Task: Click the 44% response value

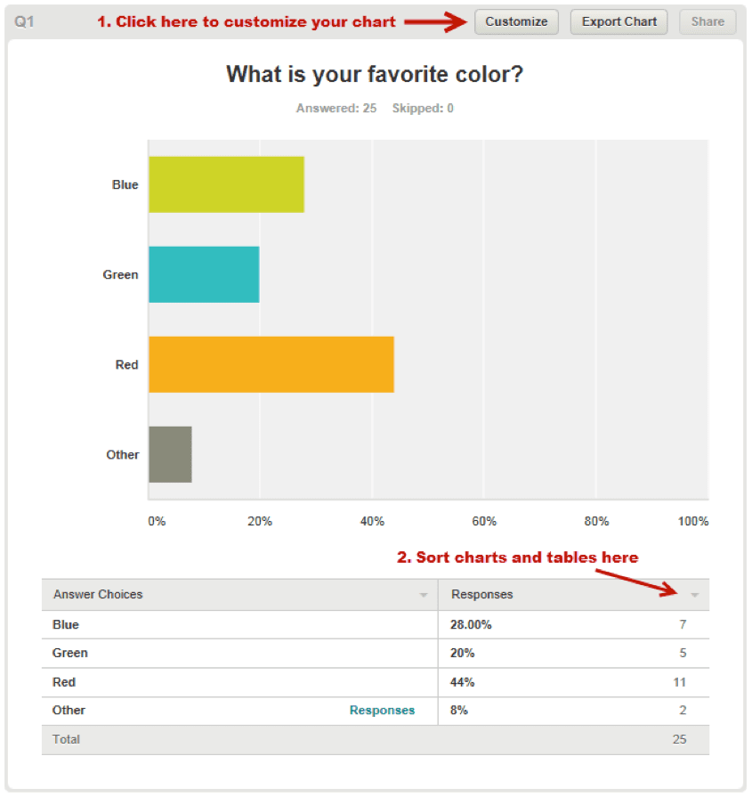Action: (463, 682)
